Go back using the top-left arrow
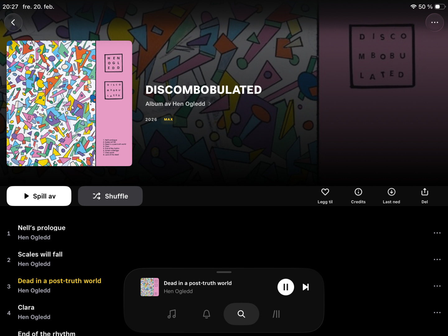Viewport: 448px width, 336px height. pos(13,22)
